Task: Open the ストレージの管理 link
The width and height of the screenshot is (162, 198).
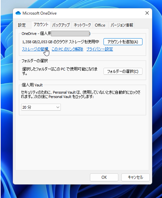Action: coord(35,49)
